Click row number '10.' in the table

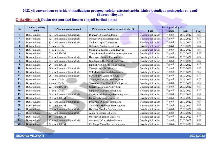19,68
